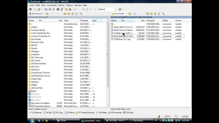Screen dimensions: 219x123
Task: Click the Open Directory folder icon in local panel
Action: tap(47, 14)
